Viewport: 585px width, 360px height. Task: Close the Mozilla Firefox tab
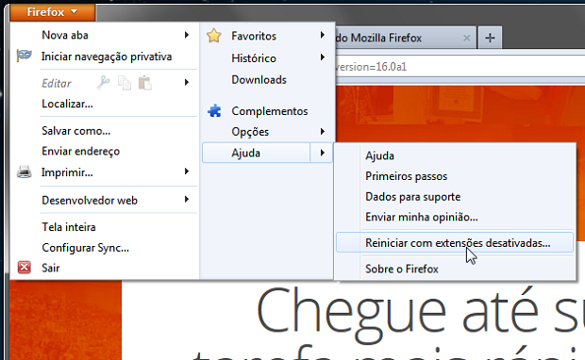click(466, 38)
